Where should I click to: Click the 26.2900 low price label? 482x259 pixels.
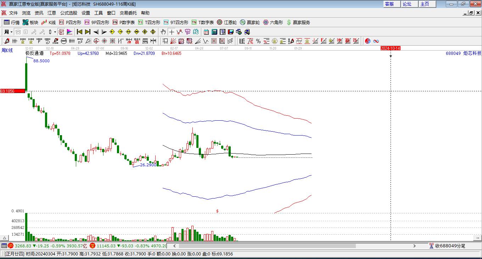point(148,165)
